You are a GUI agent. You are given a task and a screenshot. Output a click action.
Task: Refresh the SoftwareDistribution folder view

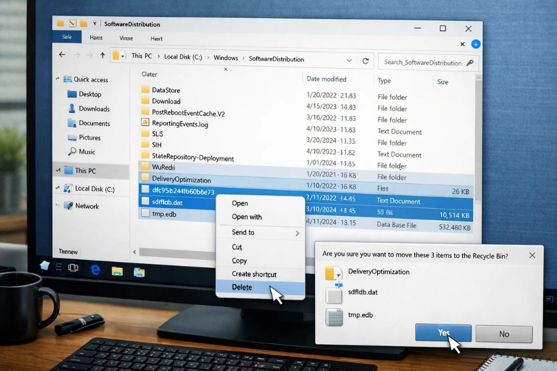click(365, 59)
